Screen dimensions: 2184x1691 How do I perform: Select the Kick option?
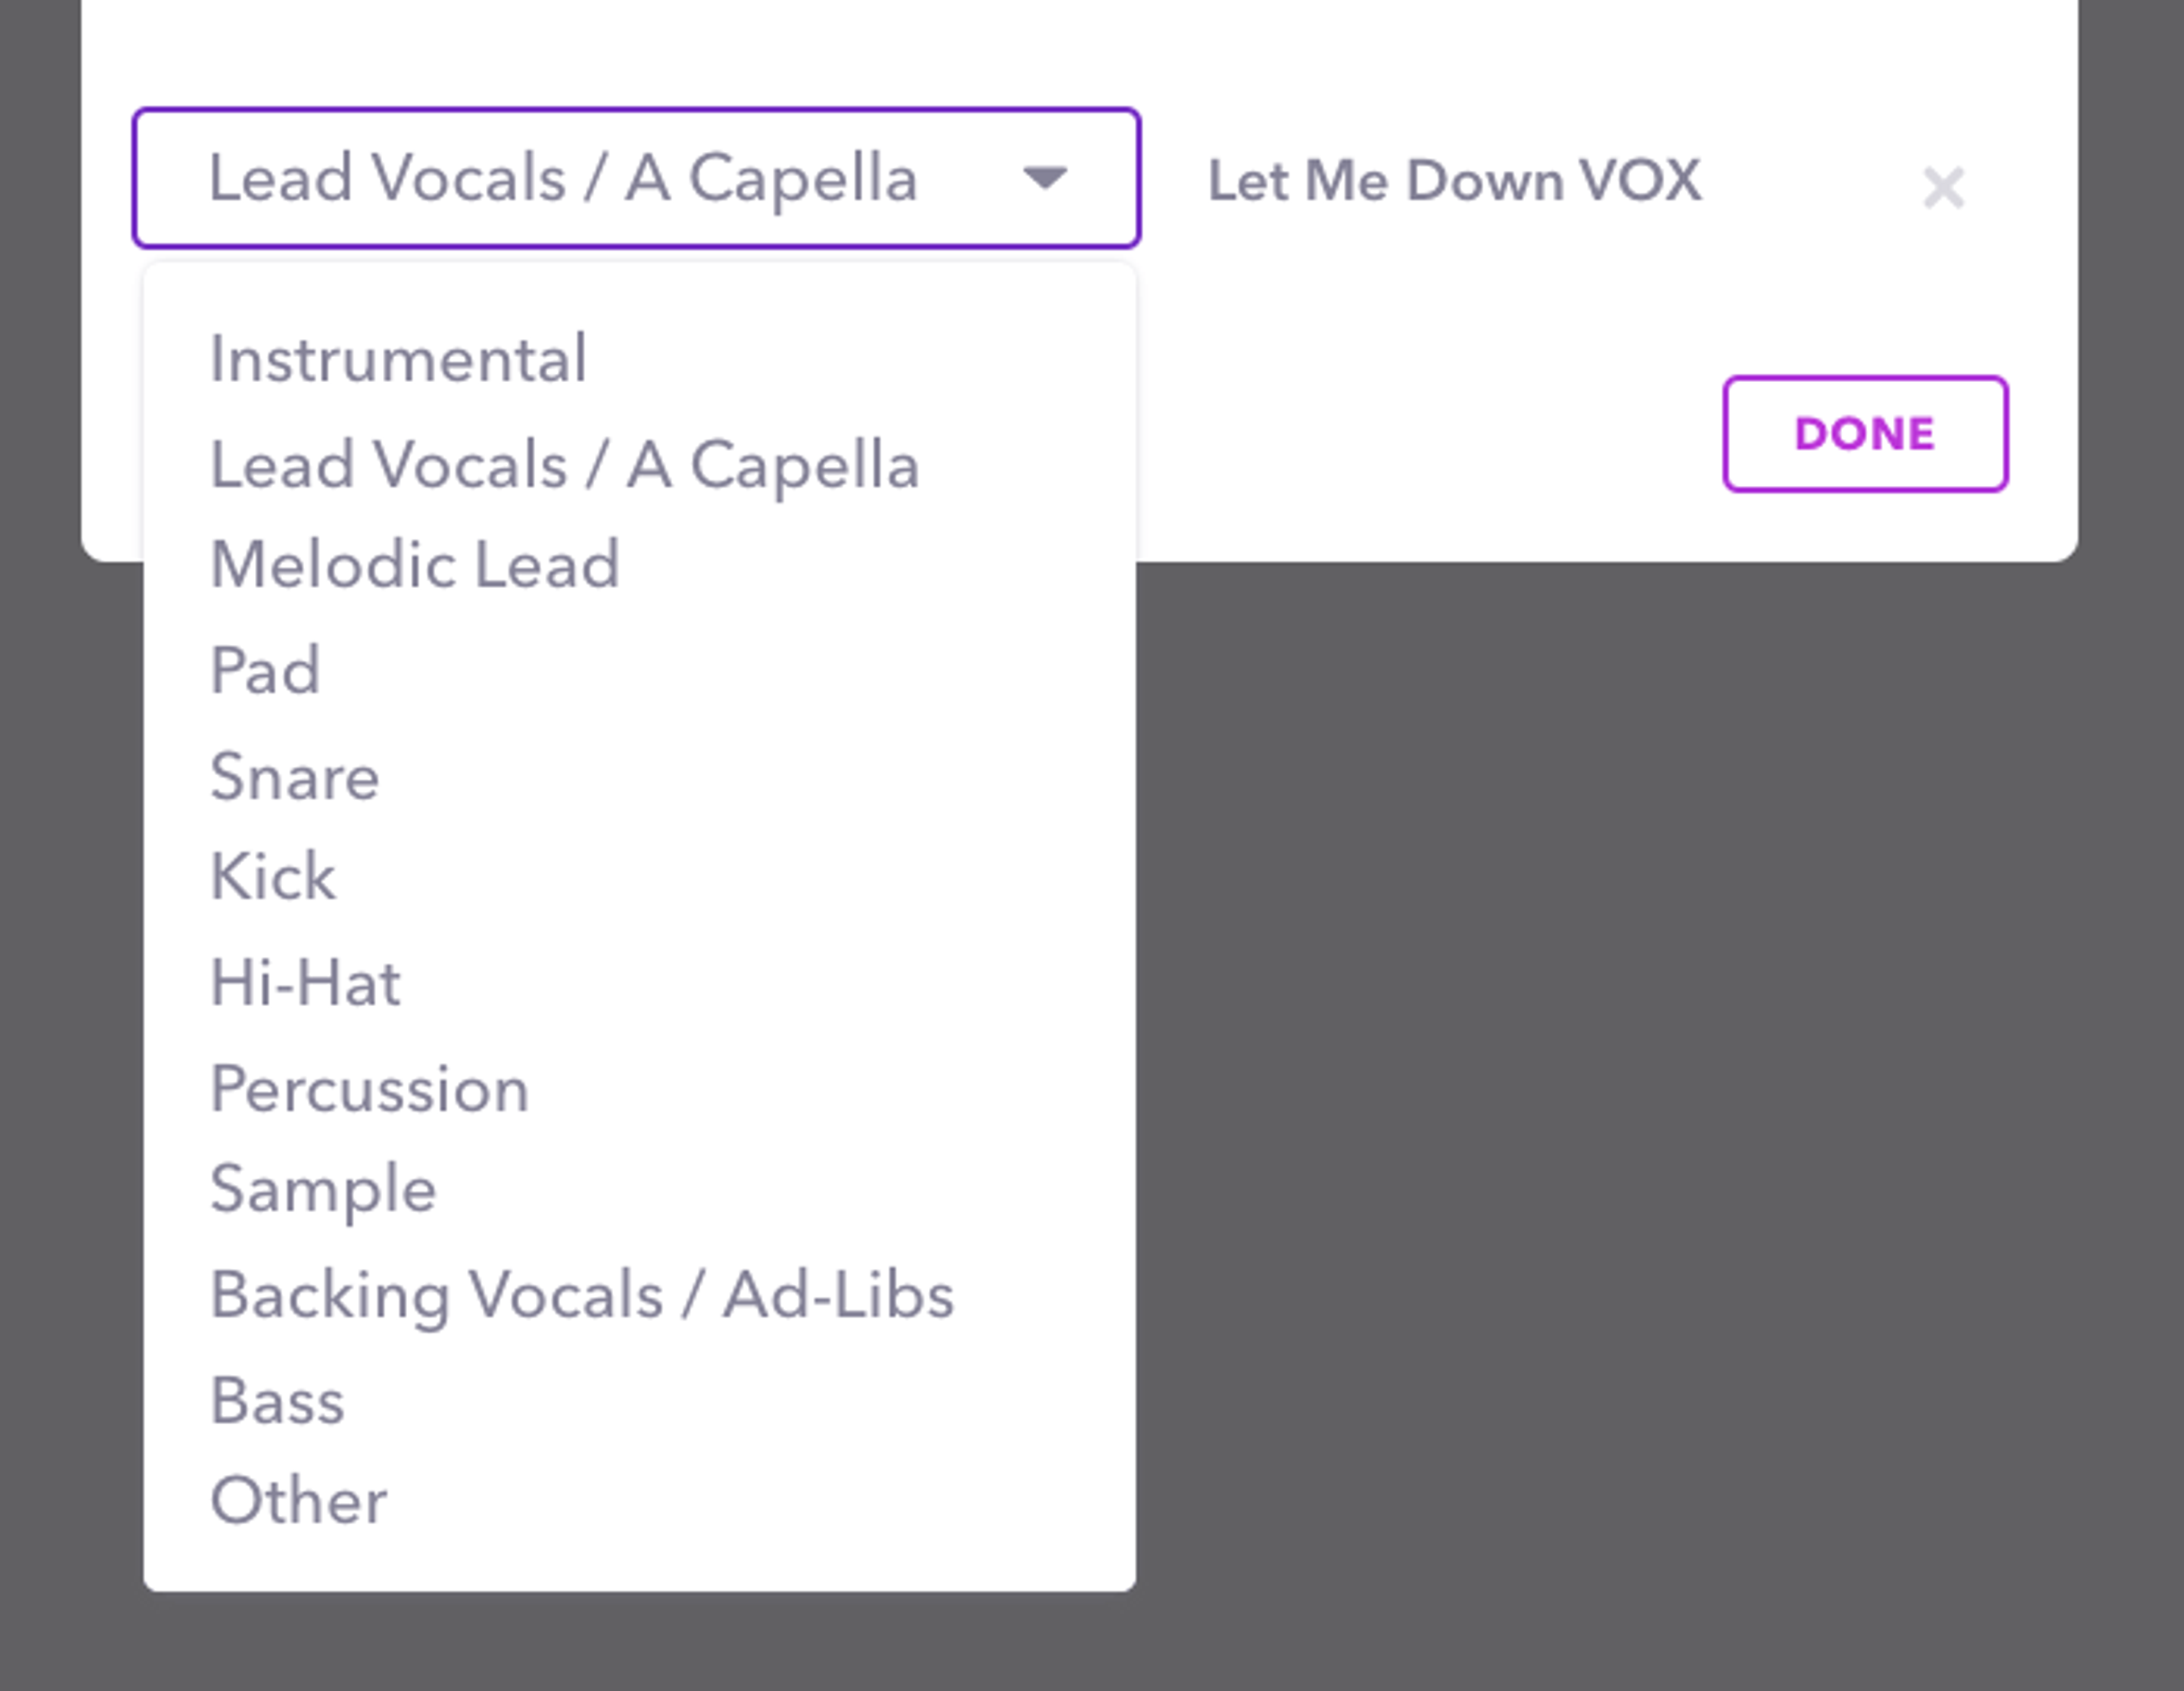273,877
